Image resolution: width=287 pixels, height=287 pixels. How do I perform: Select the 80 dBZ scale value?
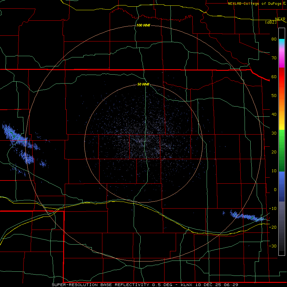pos(274,39)
